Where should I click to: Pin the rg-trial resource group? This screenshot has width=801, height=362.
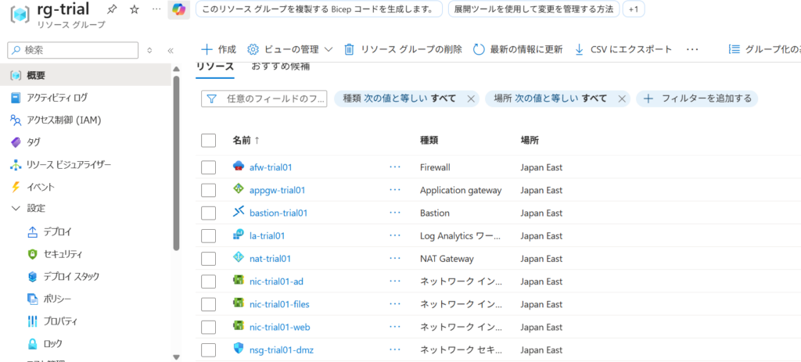click(x=112, y=9)
